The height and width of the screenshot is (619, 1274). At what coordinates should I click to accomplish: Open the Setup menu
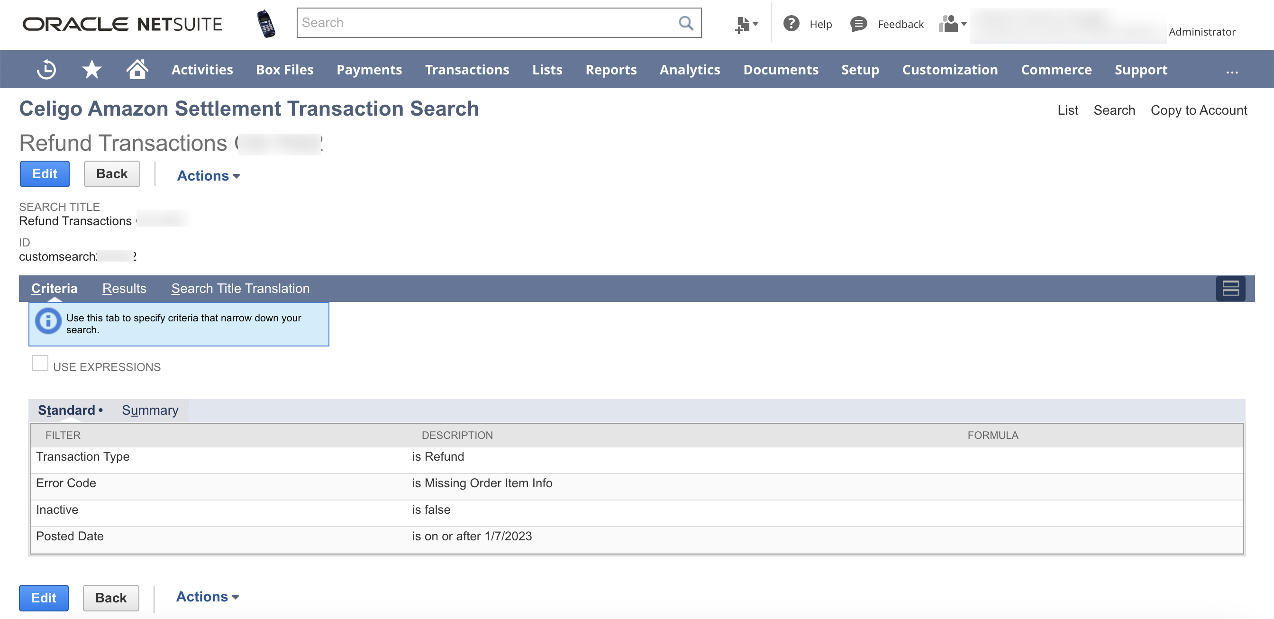pos(860,70)
